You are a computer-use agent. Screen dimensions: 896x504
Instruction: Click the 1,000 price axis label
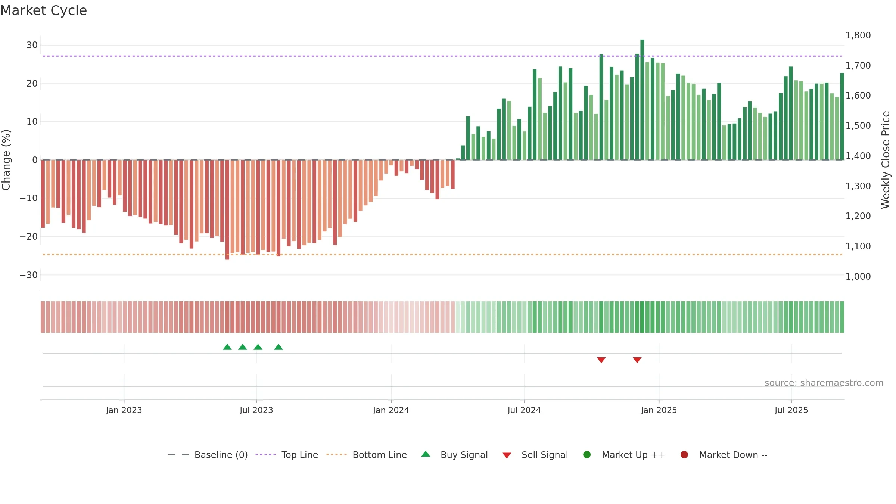pyautogui.click(x=858, y=277)
